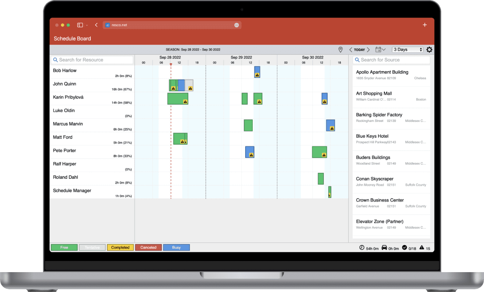The image size is (484, 292).
Task: Click John Quinn's gray tentative task
Action: point(189,85)
